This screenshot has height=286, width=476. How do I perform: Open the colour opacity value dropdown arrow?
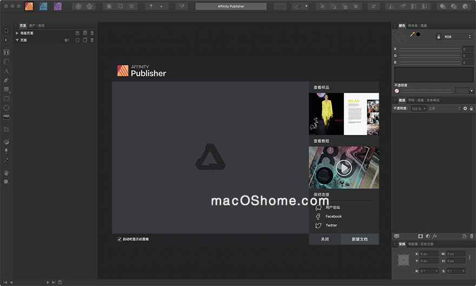[x=472, y=91]
